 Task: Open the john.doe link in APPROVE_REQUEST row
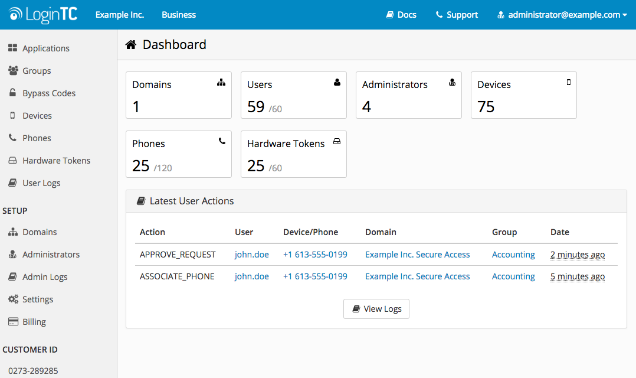[251, 255]
